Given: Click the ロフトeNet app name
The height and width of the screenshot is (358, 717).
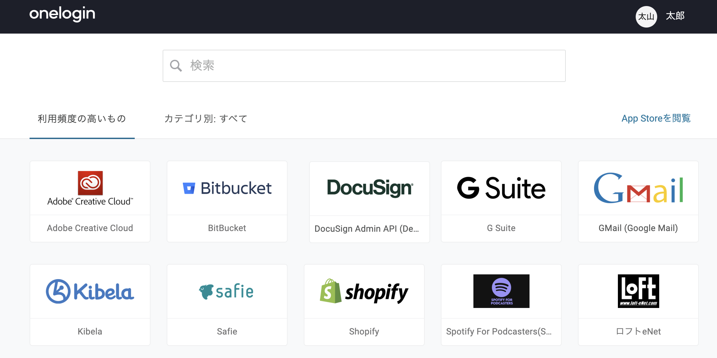Looking at the screenshot, I should pos(638,331).
